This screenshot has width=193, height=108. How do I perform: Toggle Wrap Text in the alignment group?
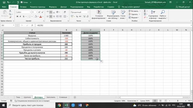click(x=65, y=12)
